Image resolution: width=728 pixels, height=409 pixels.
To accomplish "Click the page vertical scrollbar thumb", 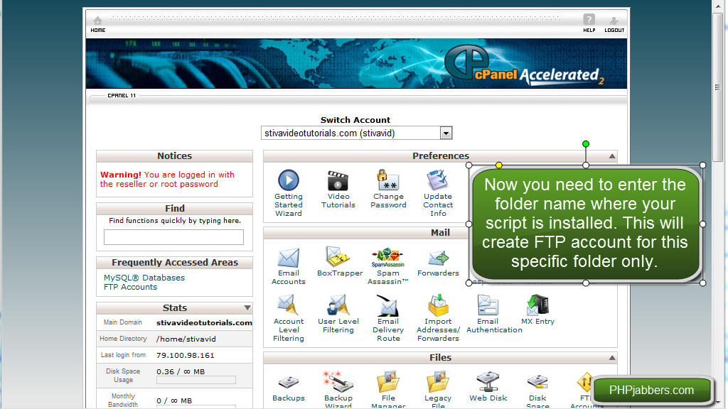I will (718, 87).
